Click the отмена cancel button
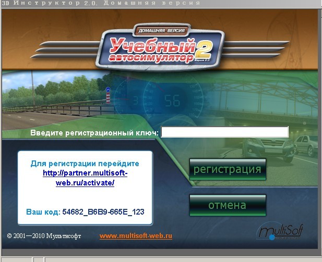322x262 pixels. pyautogui.click(x=228, y=205)
